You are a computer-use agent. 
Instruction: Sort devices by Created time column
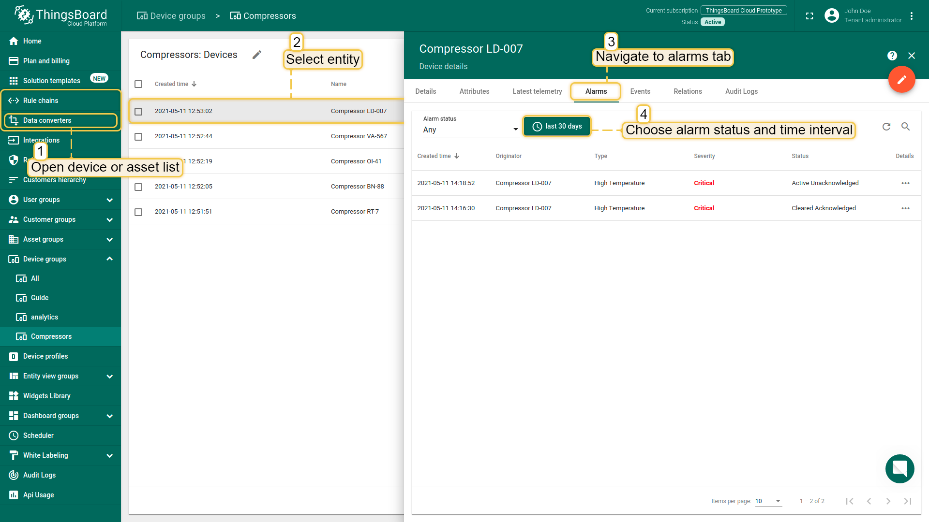coord(176,84)
